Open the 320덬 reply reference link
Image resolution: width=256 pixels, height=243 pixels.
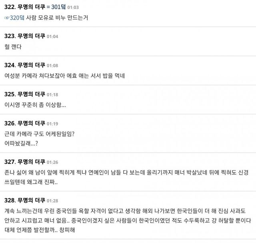(15, 18)
